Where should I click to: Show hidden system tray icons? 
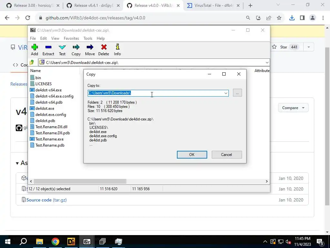[265, 242]
